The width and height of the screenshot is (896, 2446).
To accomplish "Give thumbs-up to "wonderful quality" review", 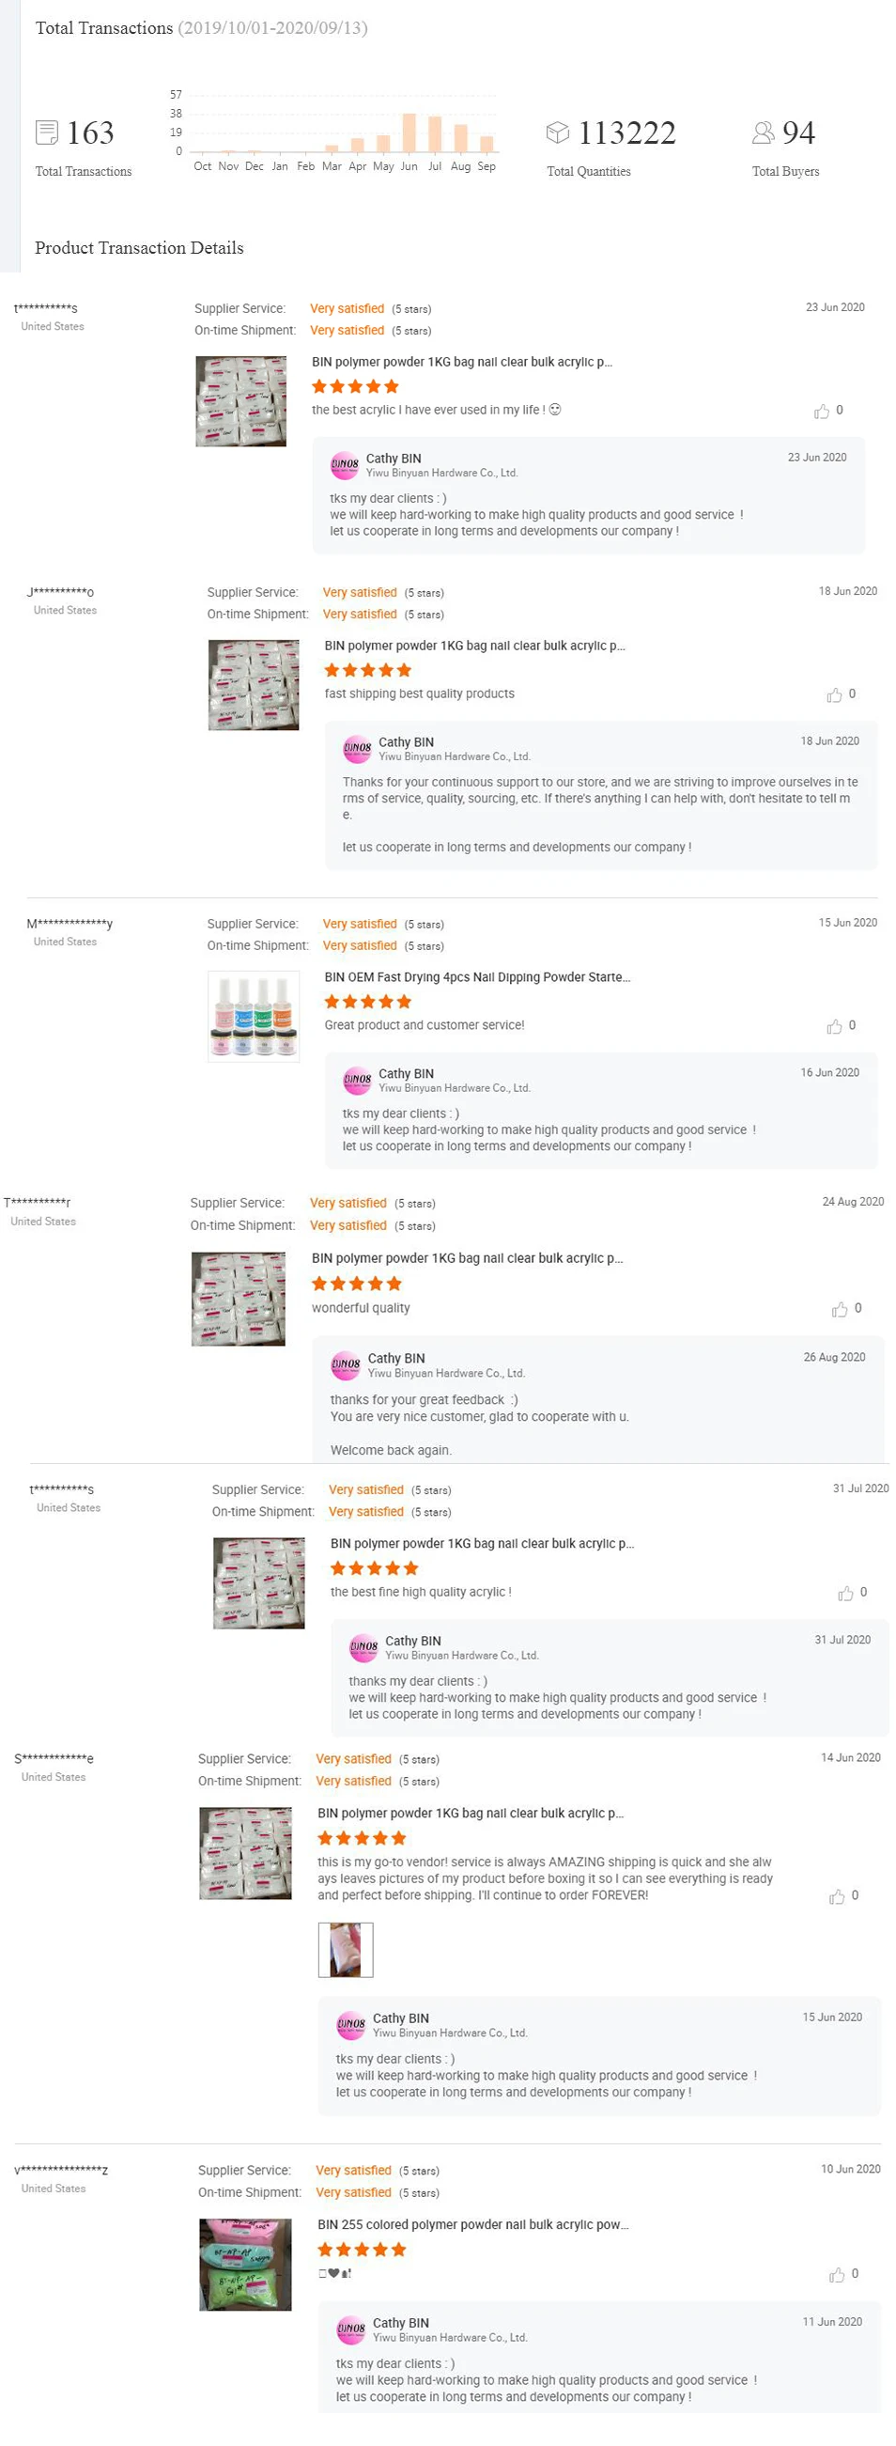I will click(839, 1309).
